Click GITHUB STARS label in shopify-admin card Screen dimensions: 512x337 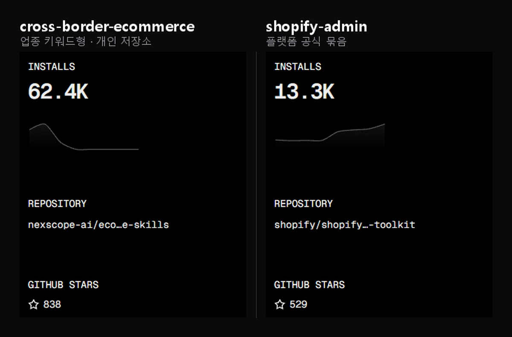tap(309, 285)
